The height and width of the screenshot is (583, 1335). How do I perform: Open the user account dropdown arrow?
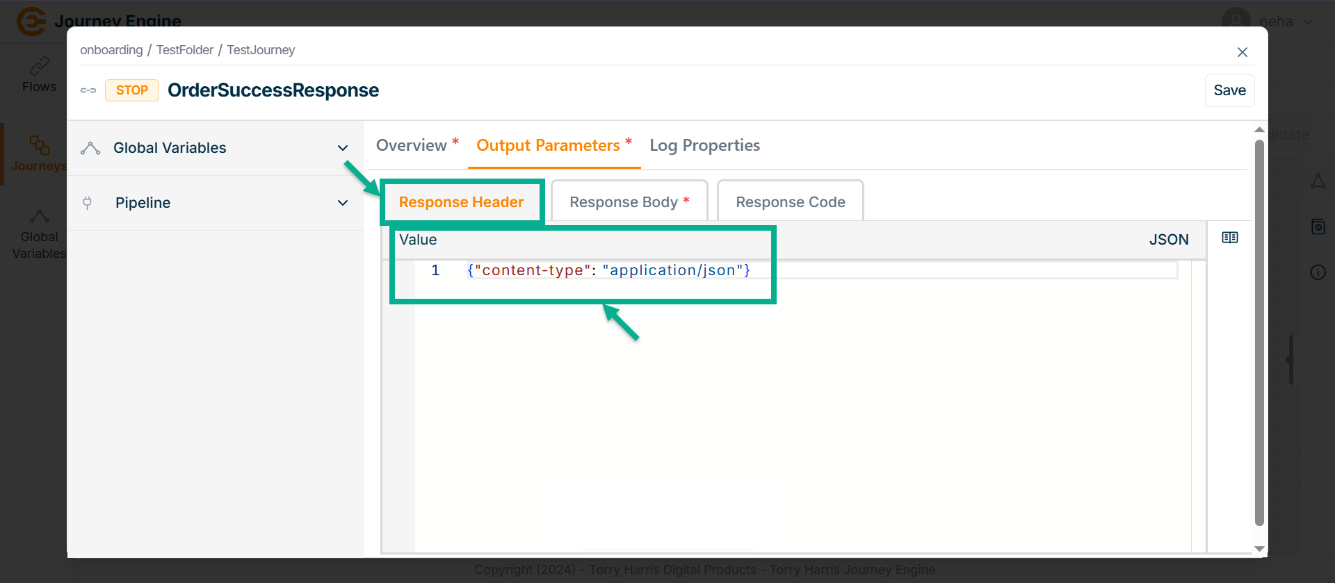[1308, 22]
